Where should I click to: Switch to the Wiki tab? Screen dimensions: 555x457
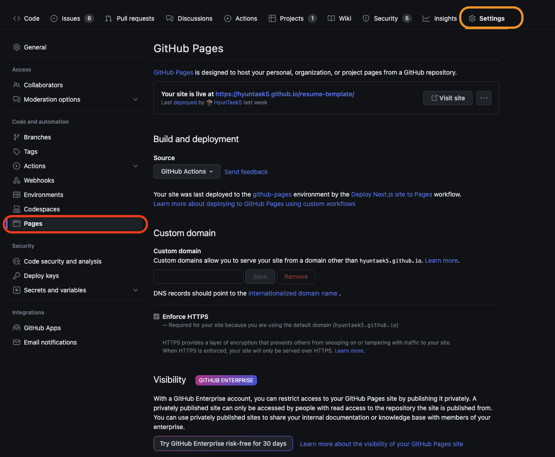[339, 18]
